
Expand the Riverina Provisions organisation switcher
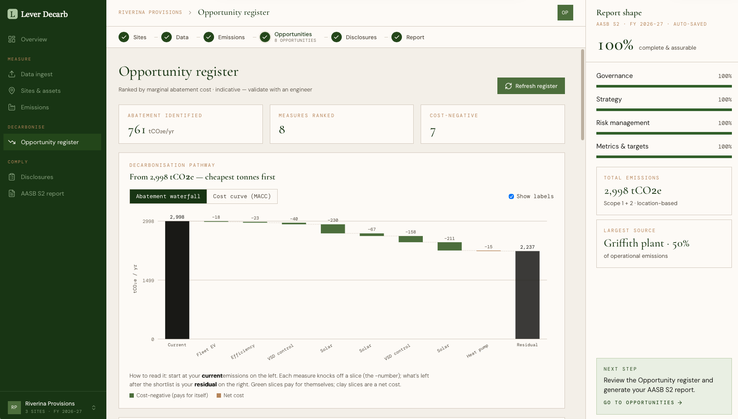click(x=94, y=408)
